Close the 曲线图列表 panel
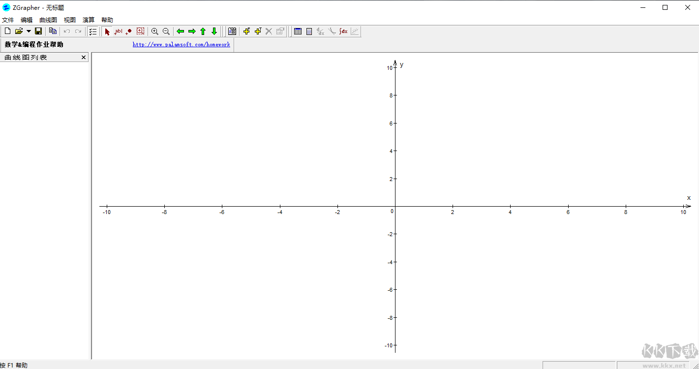 coord(84,58)
